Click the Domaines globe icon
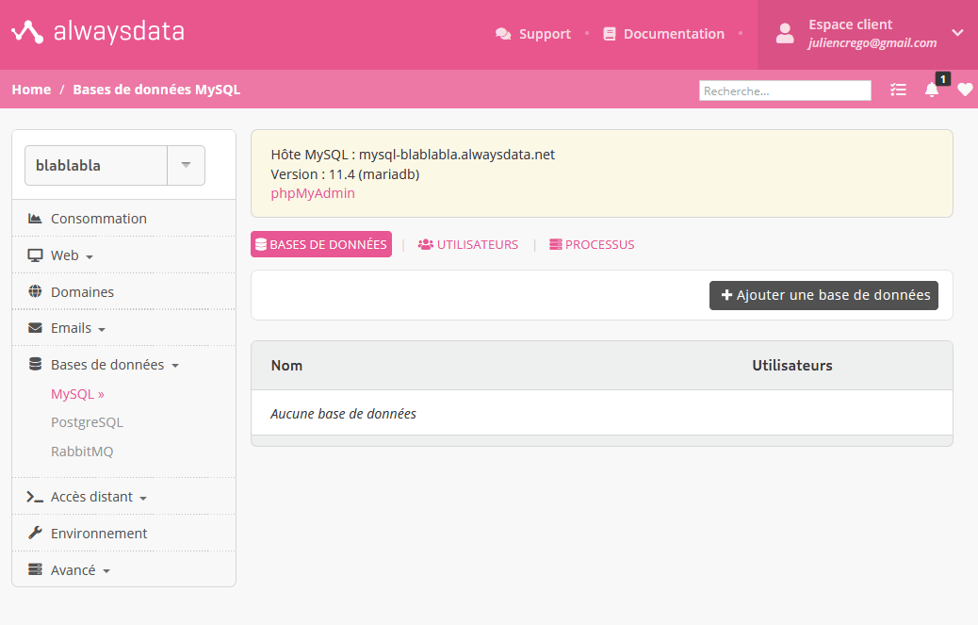The width and height of the screenshot is (978, 625). [36, 291]
